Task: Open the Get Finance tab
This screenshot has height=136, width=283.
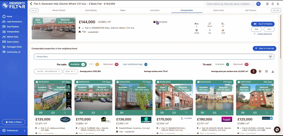Action: pyautogui.click(x=250, y=10)
